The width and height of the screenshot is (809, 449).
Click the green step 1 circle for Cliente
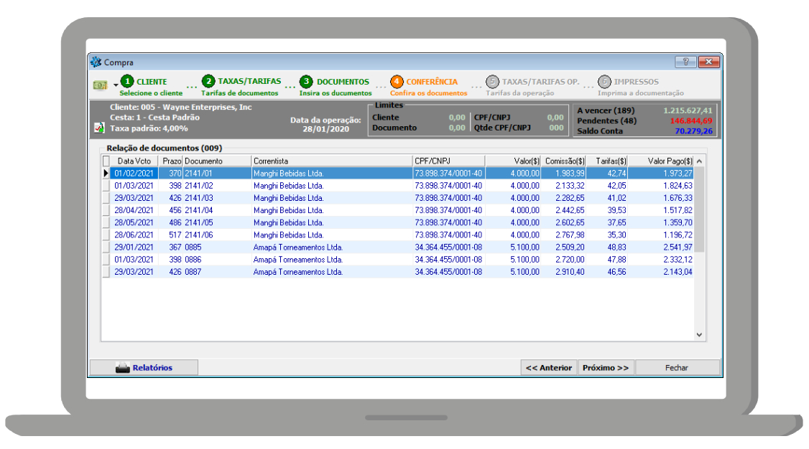127,82
